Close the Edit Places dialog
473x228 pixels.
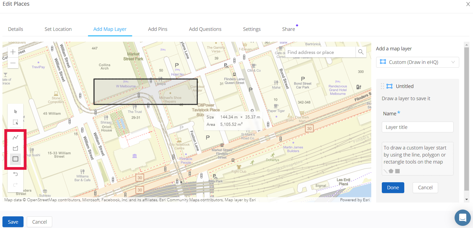tap(468, 4)
